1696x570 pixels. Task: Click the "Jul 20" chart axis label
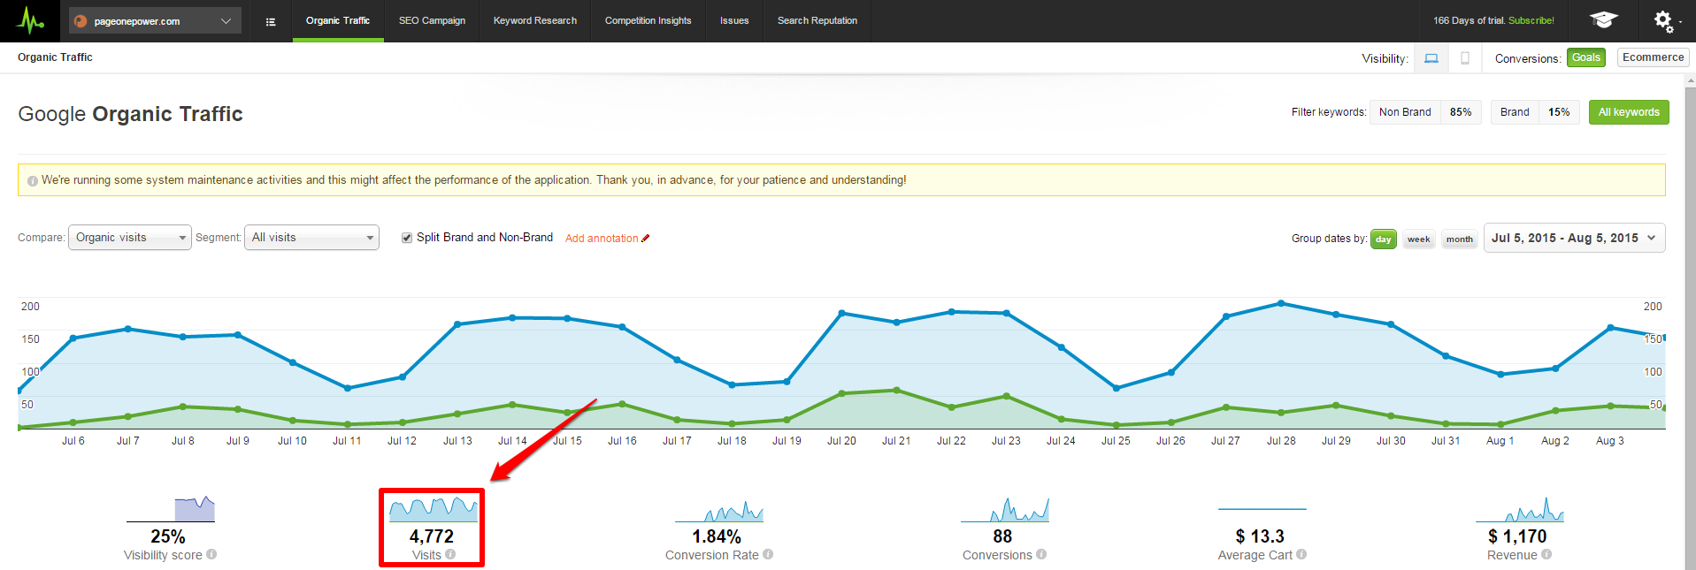pos(841,441)
